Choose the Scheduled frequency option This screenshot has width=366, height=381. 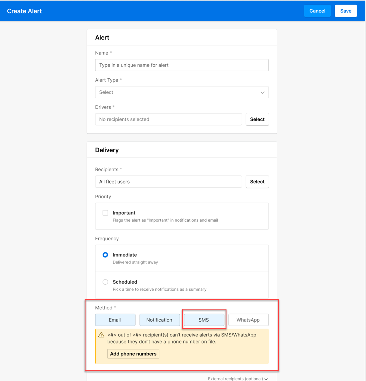[105, 282]
